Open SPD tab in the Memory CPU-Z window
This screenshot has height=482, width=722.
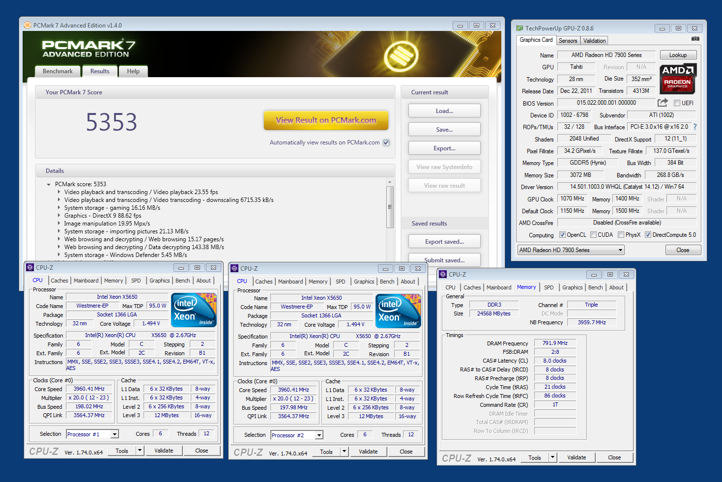pos(549,287)
